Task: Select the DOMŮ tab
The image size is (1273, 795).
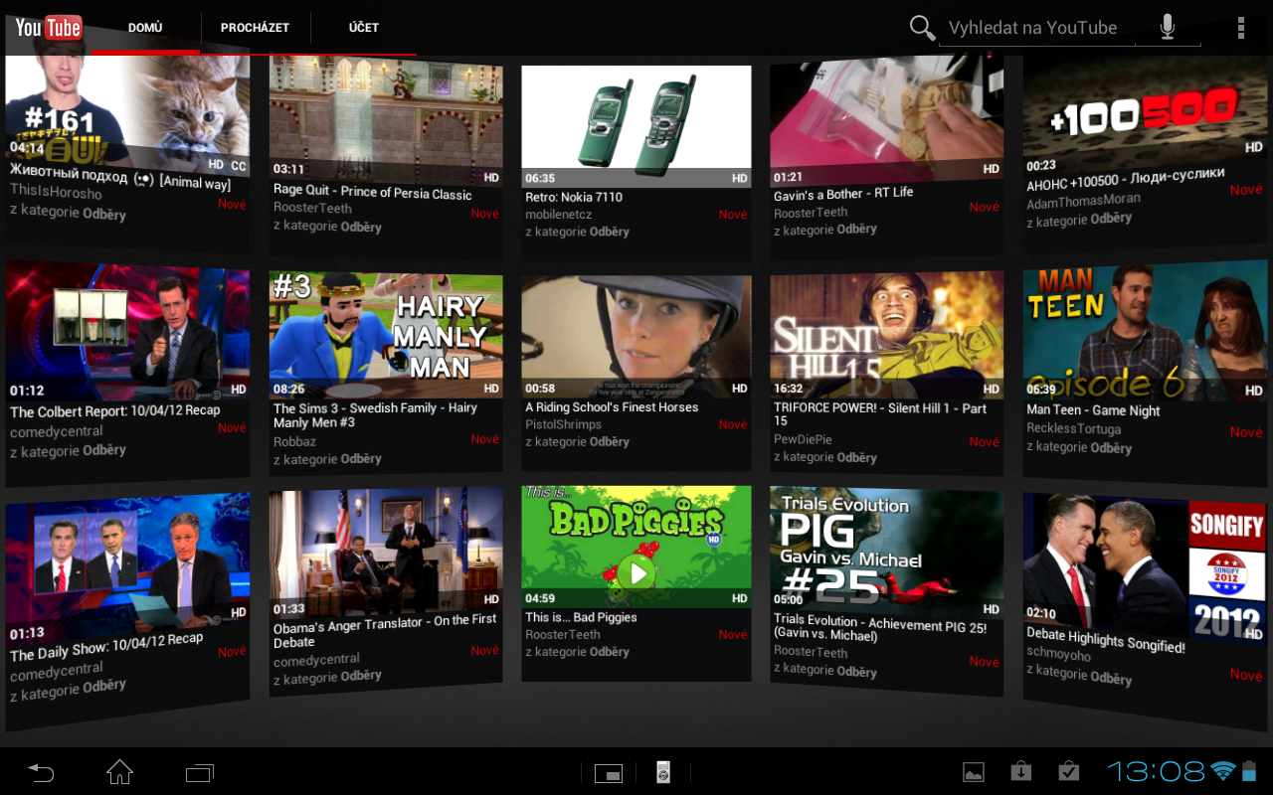Action: [x=145, y=27]
